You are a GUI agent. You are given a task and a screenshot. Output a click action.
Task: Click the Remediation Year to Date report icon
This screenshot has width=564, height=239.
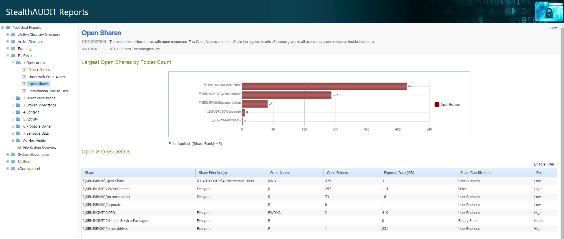(x=24, y=91)
